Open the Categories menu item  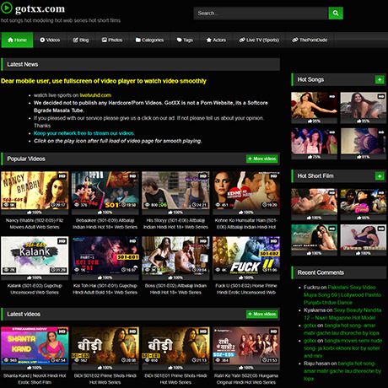coord(149,40)
